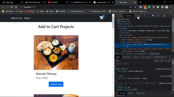
Task: Click the Add to Cart navbar brand
Action: tap(16, 18)
